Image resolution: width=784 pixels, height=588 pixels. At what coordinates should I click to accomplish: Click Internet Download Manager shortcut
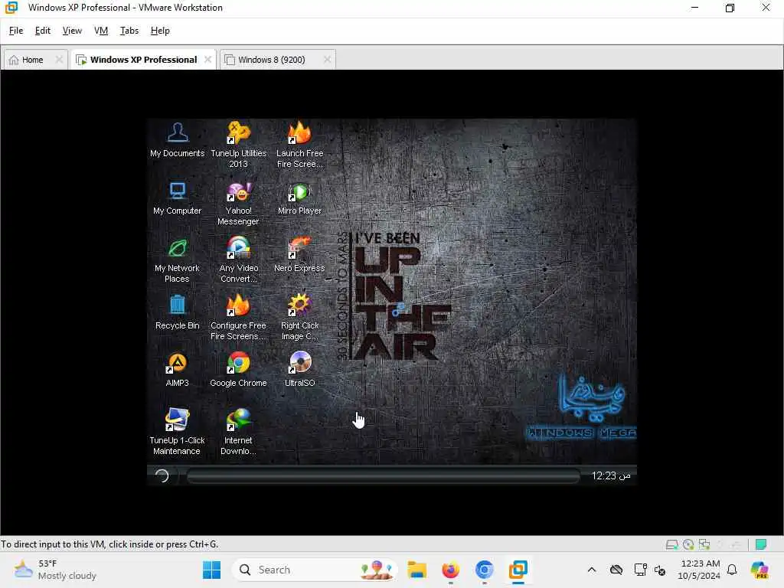[x=239, y=432]
